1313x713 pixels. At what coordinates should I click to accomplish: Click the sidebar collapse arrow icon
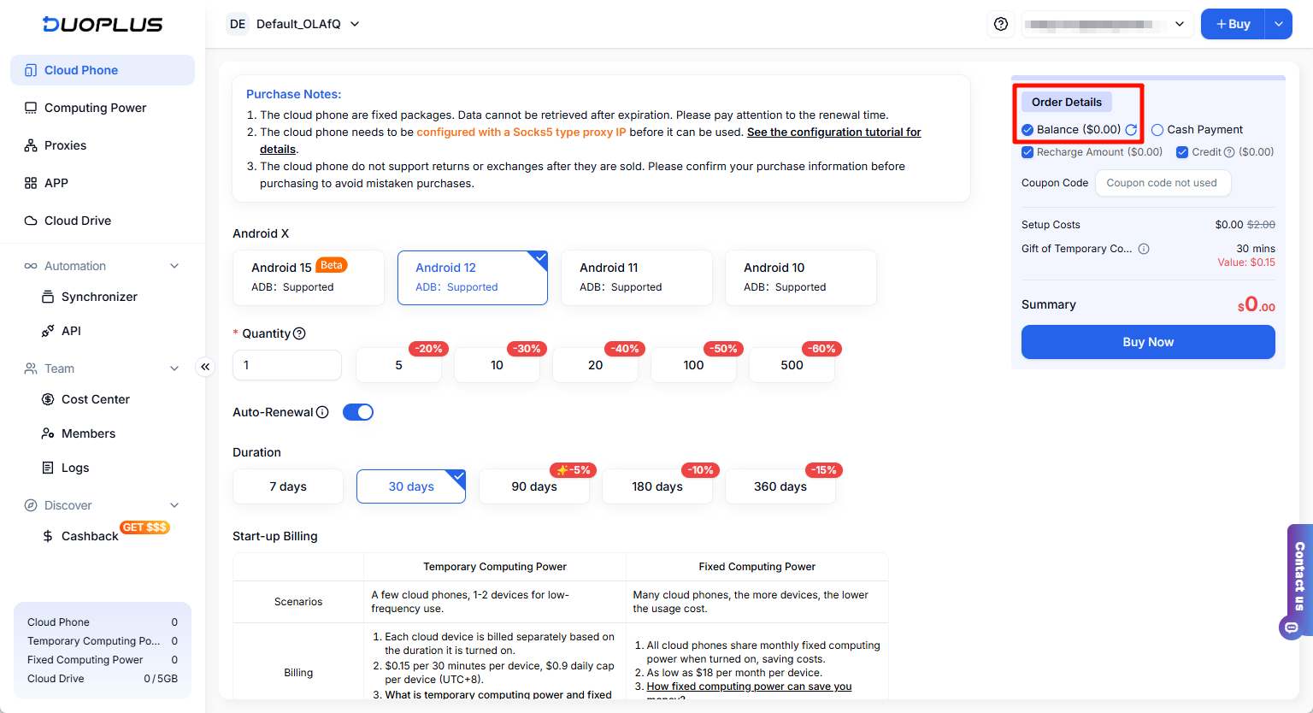[205, 367]
